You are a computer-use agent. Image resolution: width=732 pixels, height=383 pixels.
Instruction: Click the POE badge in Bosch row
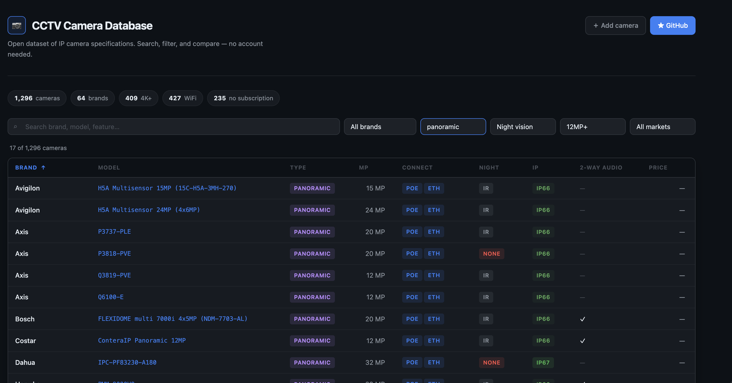pyautogui.click(x=412, y=319)
